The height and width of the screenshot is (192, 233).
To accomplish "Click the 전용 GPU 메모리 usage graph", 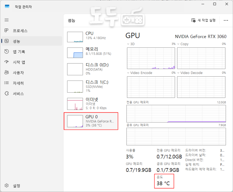I will pyautogui.click(x=176, y=114).
